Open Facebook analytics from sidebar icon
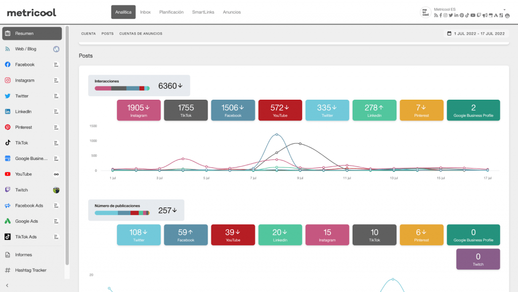The width and height of the screenshot is (518, 292). tap(8, 64)
